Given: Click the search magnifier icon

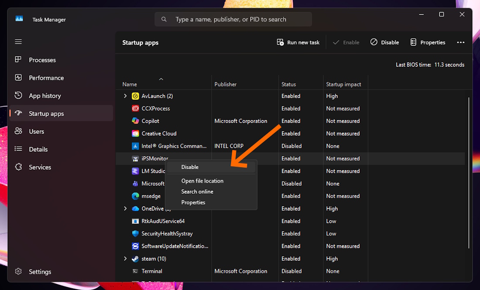Looking at the screenshot, I should 164,19.
